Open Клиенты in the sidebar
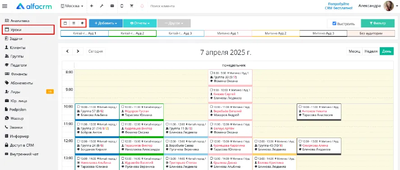Image resolution: width=400 pixels, height=170 pixels. click(x=15, y=48)
